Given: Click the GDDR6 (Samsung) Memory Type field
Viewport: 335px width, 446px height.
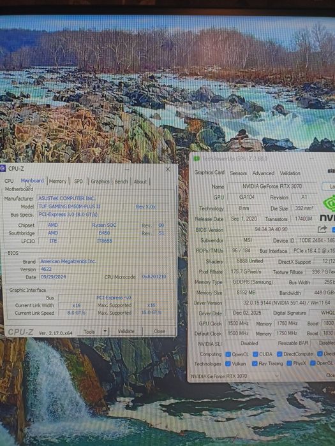Looking at the screenshot, I should coord(253,282).
